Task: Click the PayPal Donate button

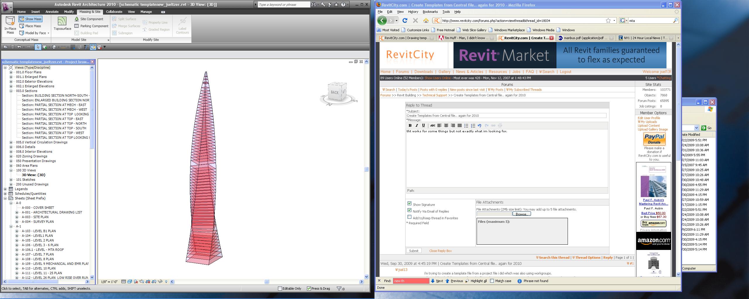Action: 654,139
